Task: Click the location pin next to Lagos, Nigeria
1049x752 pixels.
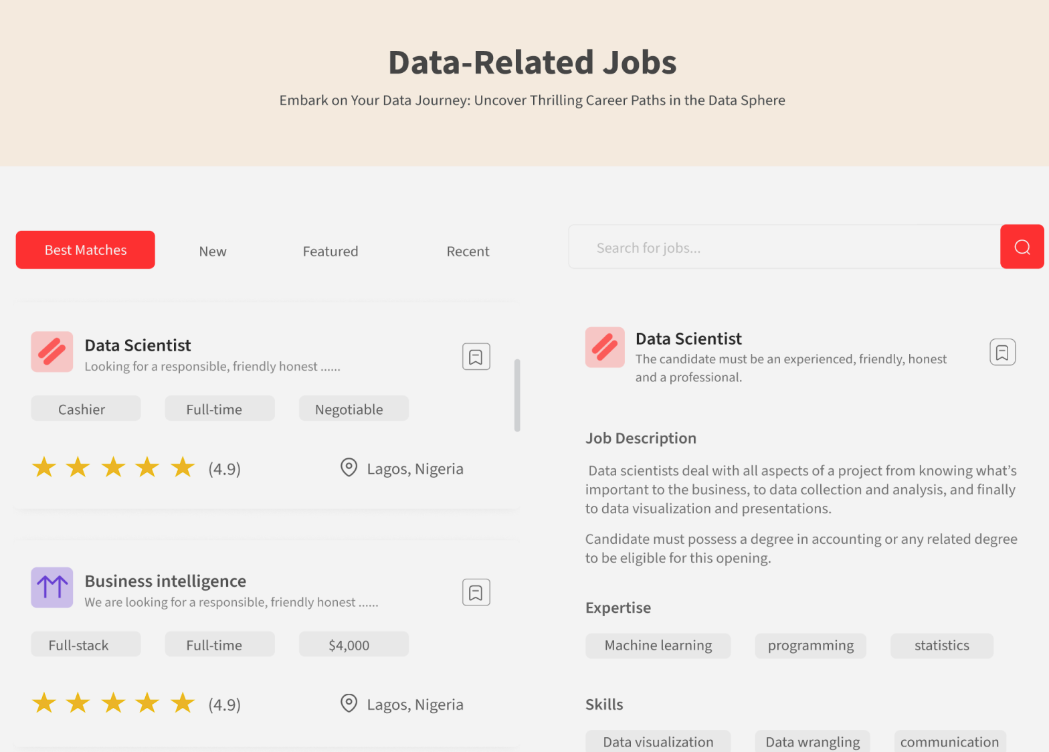Action: pyautogui.click(x=349, y=468)
